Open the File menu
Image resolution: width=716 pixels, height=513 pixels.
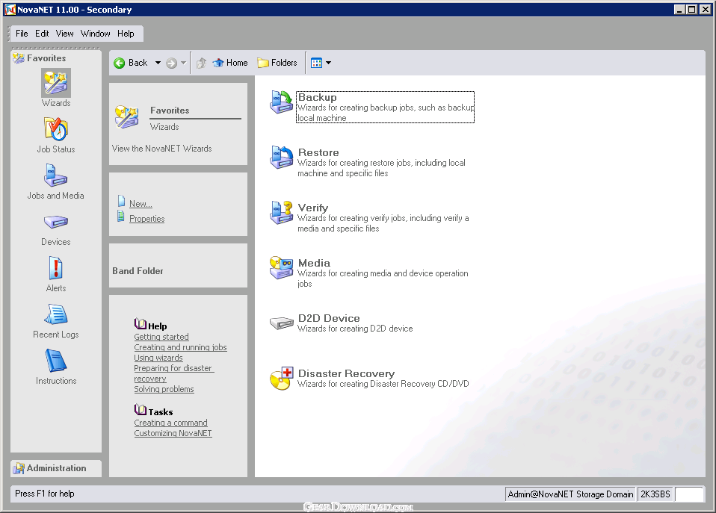click(x=22, y=34)
